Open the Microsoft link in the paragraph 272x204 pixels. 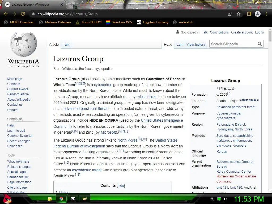click(x=108, y=132)
